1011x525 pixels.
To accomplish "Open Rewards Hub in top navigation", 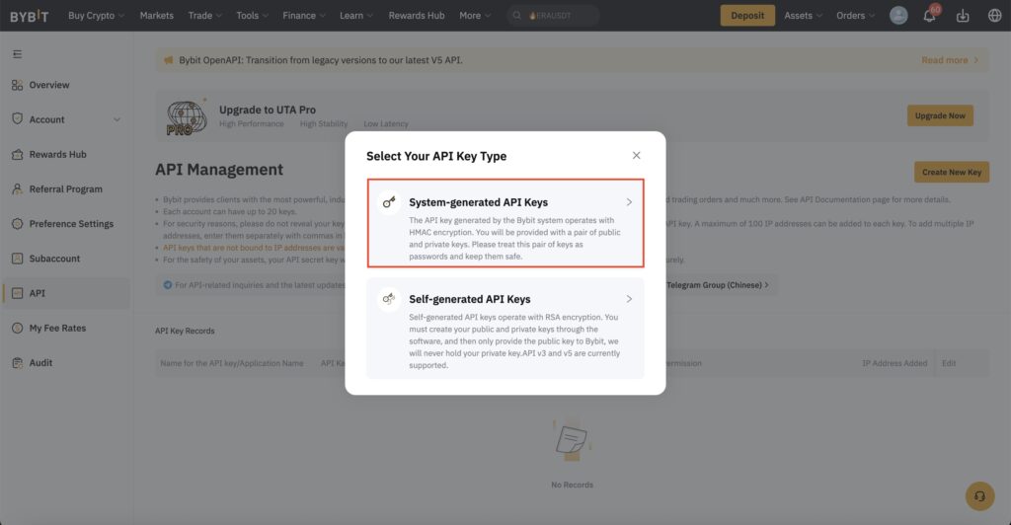I will (417, 16).
